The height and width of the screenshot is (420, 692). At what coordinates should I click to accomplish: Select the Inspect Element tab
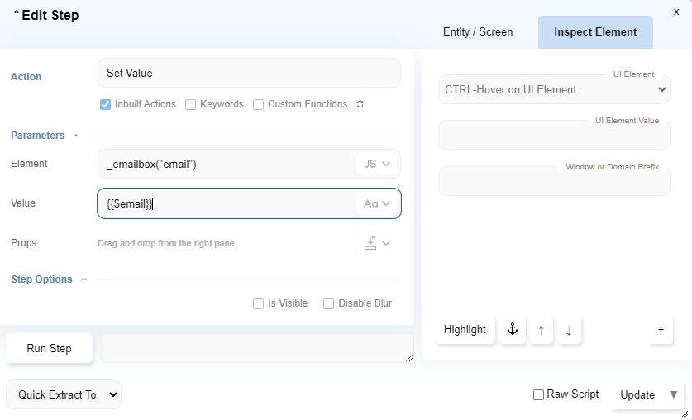[595, 32]
